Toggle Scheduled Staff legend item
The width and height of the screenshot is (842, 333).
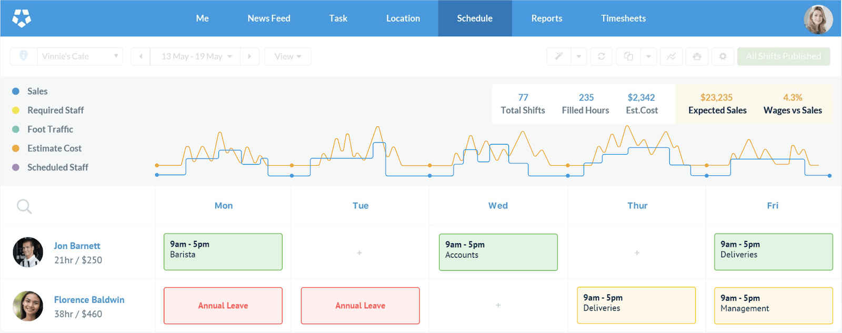click(57, 167)
